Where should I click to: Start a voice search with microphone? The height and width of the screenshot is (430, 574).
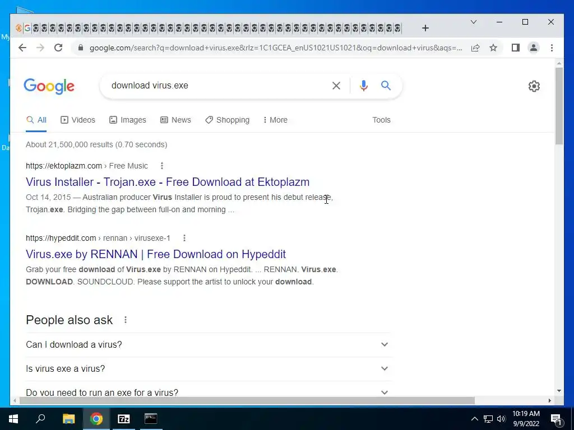(x=363, y=86)
